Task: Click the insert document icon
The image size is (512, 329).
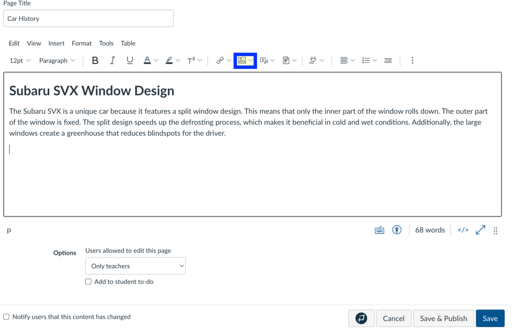Action: tap(286, 61)
